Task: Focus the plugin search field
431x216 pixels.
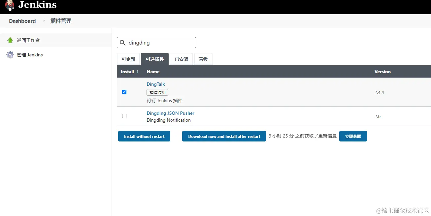Action: coord(156,43)
